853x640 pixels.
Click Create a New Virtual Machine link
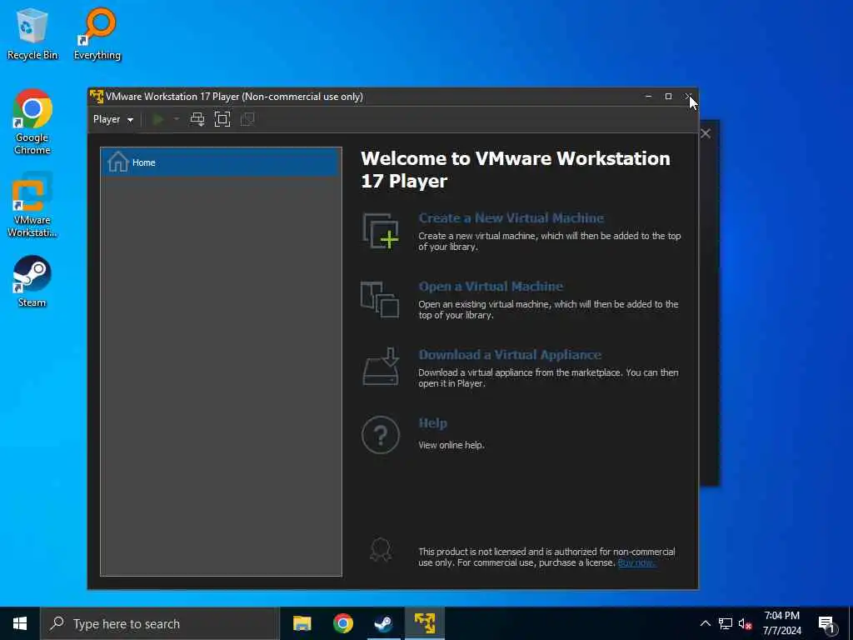point(511,217)
